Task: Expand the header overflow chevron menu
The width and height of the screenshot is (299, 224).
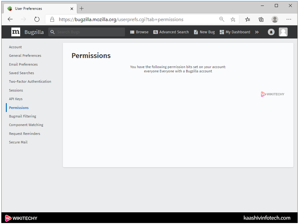Action: 257,32
